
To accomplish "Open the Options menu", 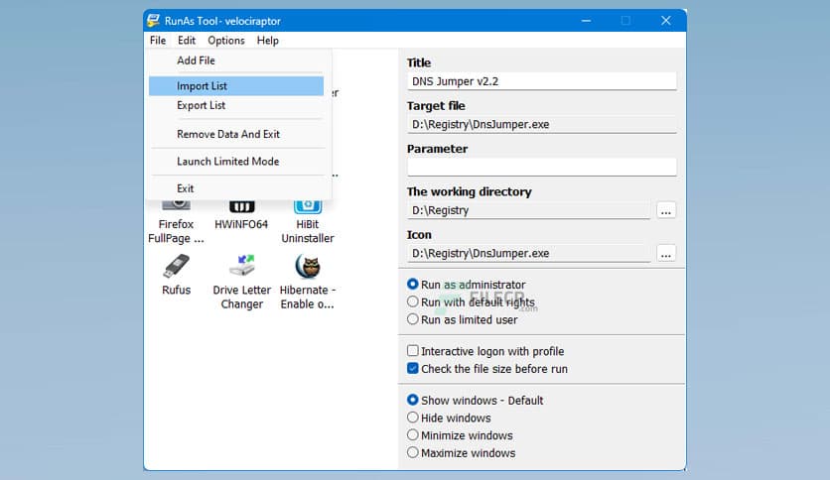I will point(226,41).
